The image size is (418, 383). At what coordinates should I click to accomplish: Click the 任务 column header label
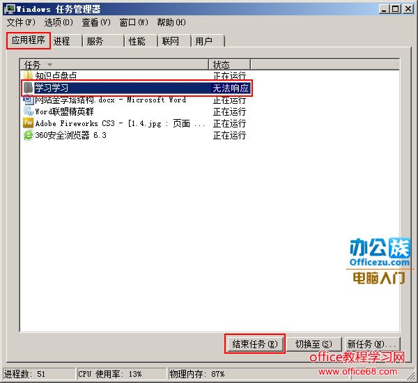[x=32, y=65]
